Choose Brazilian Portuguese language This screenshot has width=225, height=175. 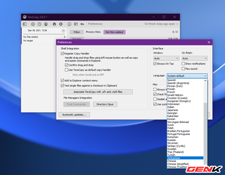click(185, 131)
